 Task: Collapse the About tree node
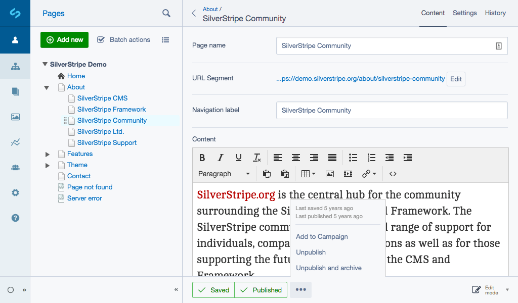pyautogui.click(x=47, y=87)
